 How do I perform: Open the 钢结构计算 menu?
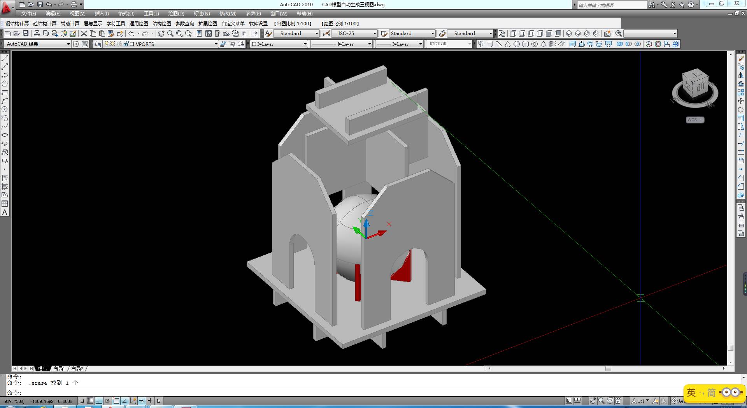point(17,24)
